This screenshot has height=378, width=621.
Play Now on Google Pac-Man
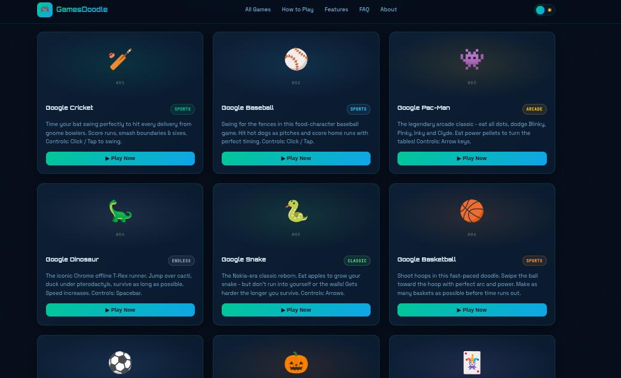click(472, 158)
